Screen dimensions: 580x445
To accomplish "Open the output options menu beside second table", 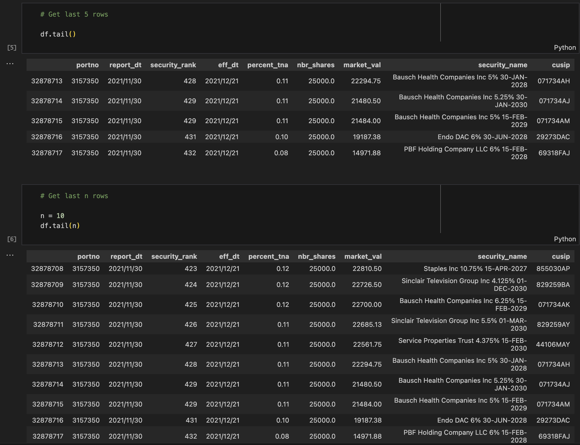I will 10,255.
